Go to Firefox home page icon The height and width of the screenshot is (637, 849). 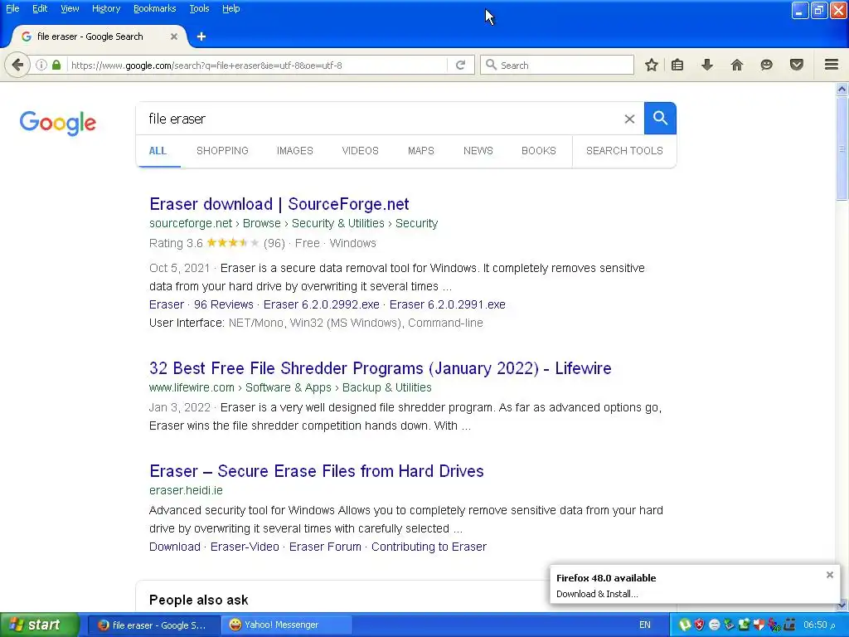click(x=737, y=65)
